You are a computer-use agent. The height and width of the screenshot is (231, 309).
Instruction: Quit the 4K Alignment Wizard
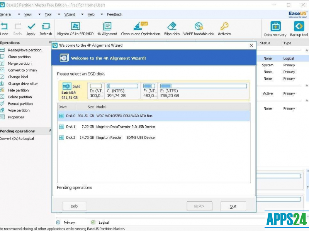pyautogui.click(x=233, y=206)
